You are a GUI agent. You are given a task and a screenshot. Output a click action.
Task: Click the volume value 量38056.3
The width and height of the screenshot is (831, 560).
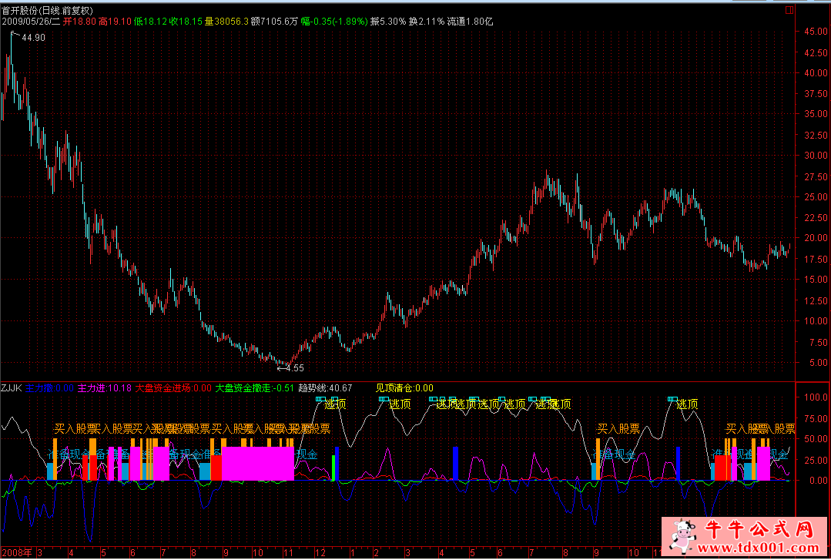[227, 22]
